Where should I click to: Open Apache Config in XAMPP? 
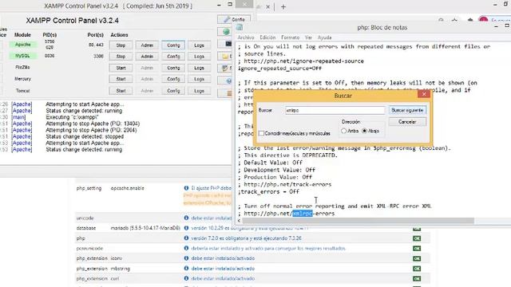173,45
